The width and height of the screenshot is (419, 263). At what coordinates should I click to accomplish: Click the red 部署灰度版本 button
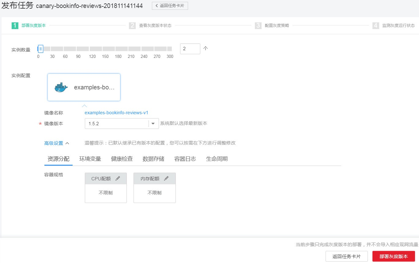[394, 257]
